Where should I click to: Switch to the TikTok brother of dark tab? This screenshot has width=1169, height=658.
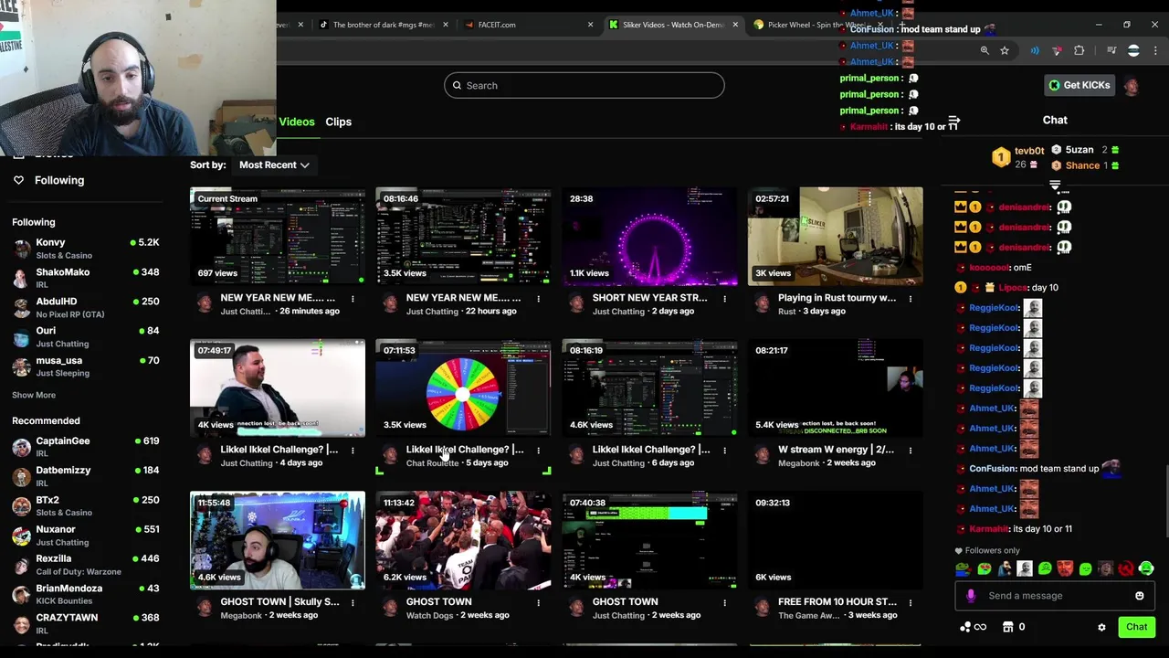point(384,25)
